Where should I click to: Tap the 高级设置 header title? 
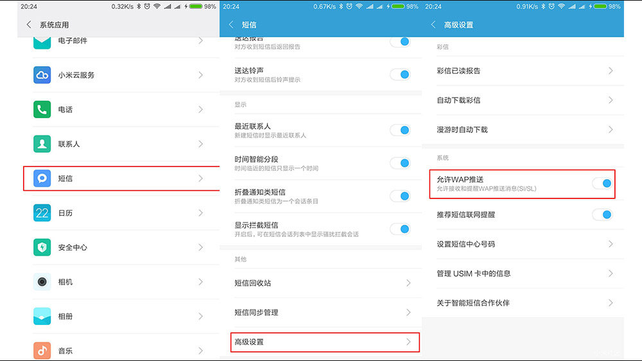458,25
